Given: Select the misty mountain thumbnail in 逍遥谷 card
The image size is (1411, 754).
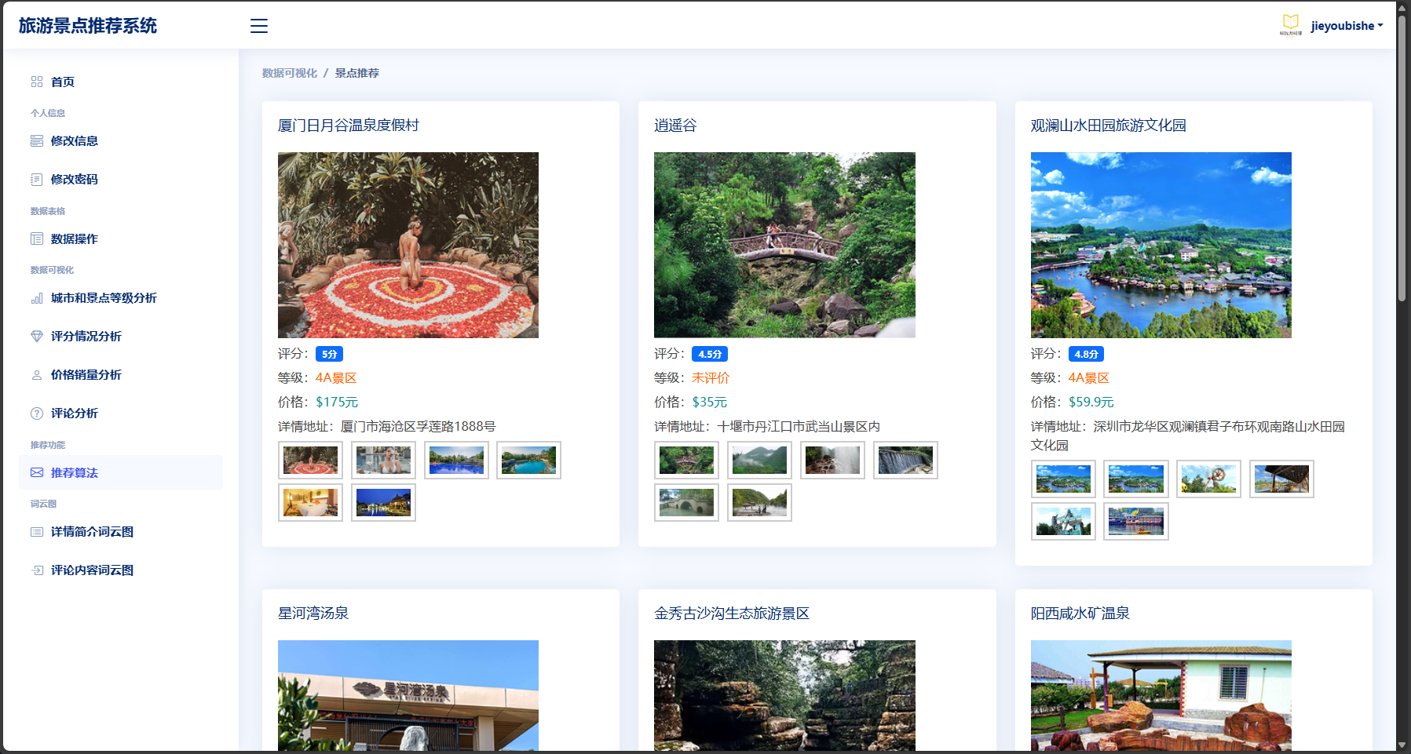Looking at the screenshot, I should point(759,461).
